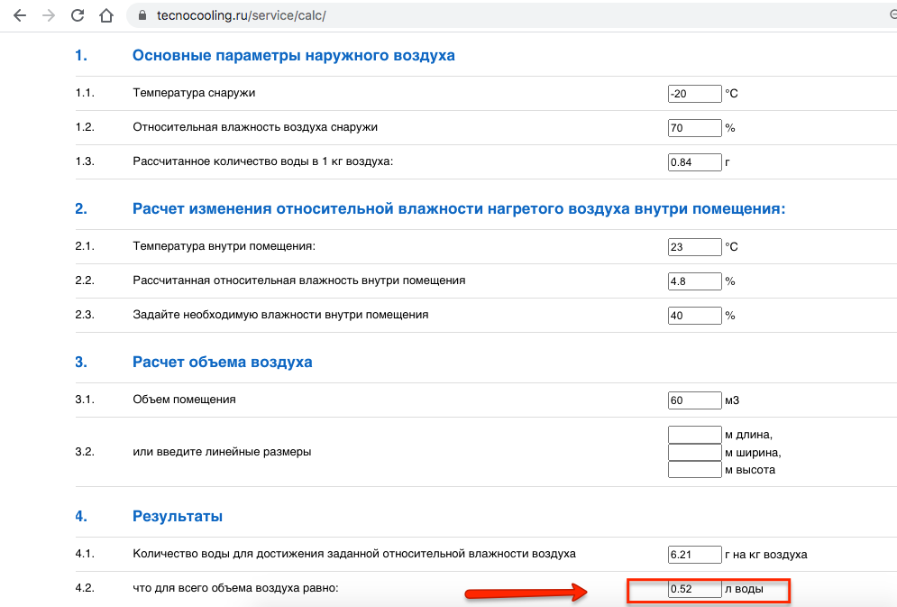Reload the page with refresh icon
Image resolution: width=897 pixels, height=607 pixels.
[78, 16]
